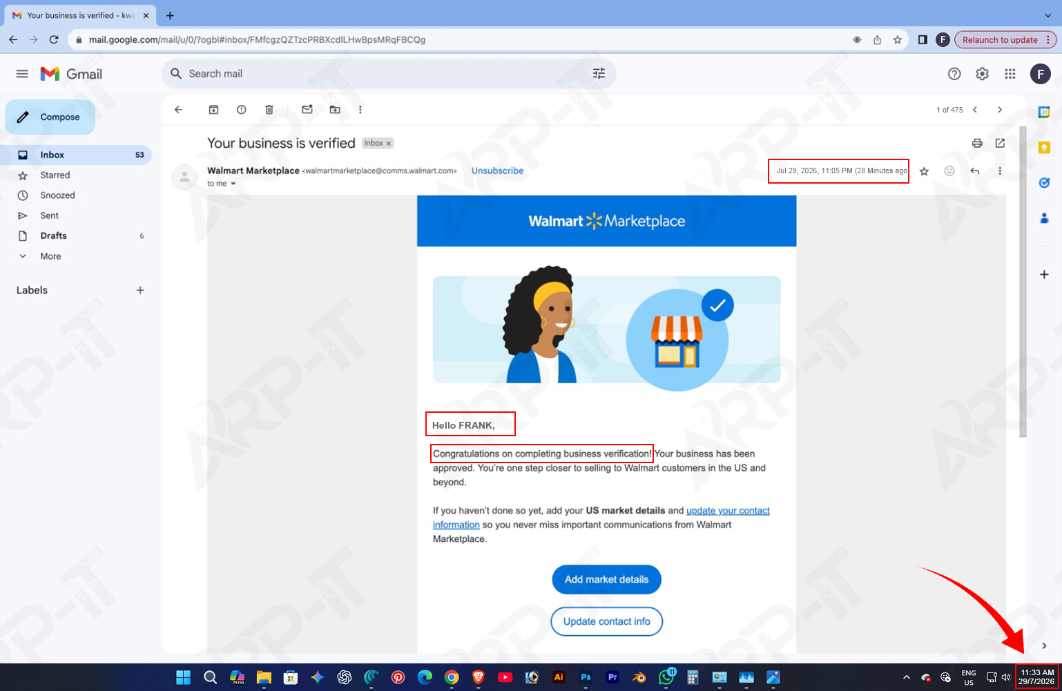Create a new label with the plus icon

click(x=140, y=291)
